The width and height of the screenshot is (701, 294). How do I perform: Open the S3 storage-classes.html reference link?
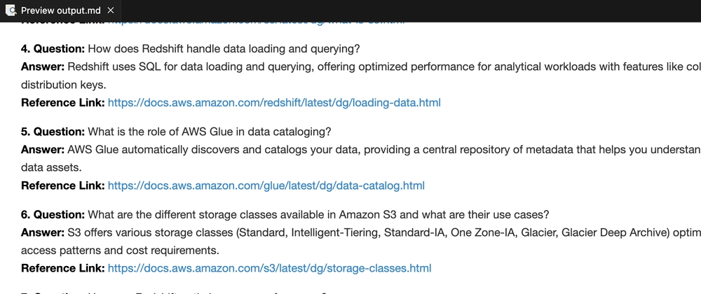pyautogui.click(x=270, y=268)
